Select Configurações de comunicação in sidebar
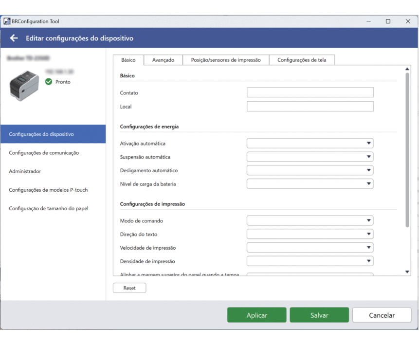This screenshot has height=345, width=419. click(44, 153)
